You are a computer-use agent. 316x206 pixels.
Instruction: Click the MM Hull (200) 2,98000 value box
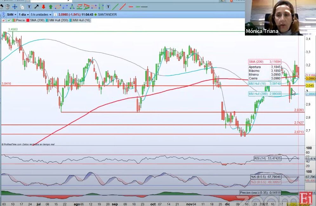[265, 94]
